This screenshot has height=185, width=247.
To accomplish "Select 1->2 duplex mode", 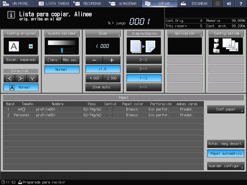I will [144, 78].
